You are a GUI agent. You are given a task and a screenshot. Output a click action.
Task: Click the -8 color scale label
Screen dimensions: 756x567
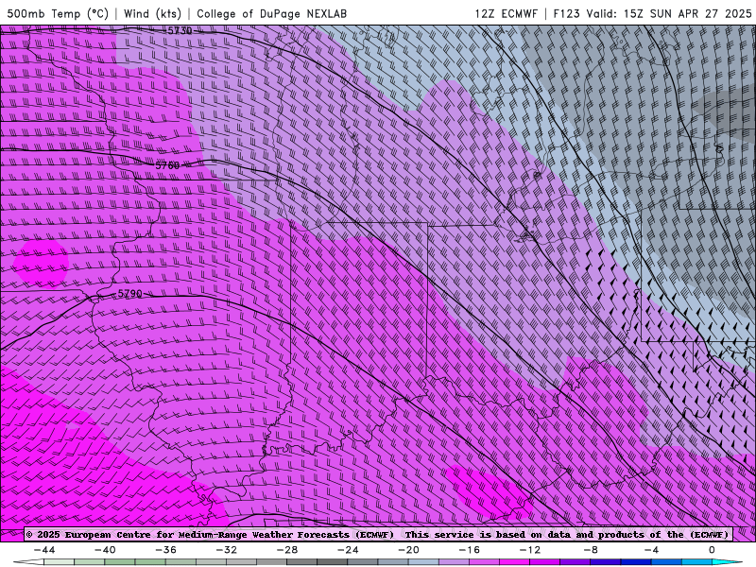tap(591, 550)
